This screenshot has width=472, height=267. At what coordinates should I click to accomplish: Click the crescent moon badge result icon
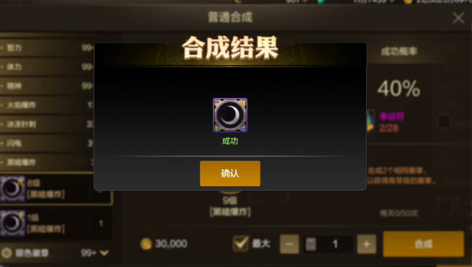pos(230,115)
